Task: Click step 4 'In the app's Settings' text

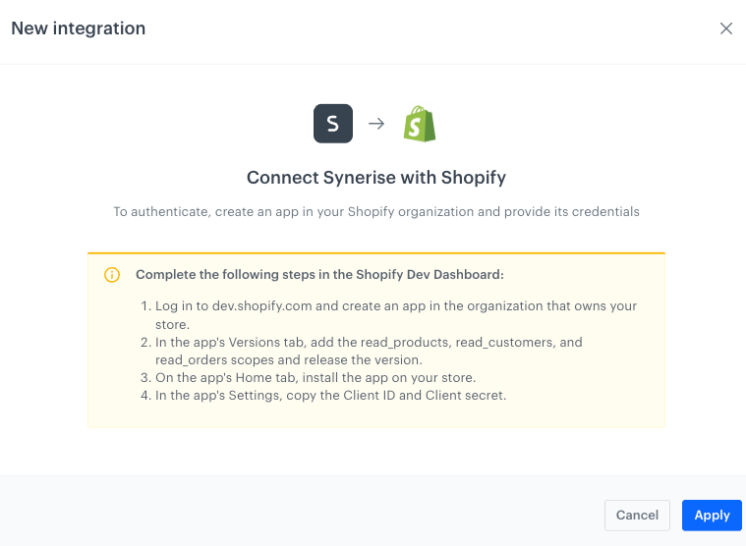Action: pyautogui.click(x=330, y=396)
